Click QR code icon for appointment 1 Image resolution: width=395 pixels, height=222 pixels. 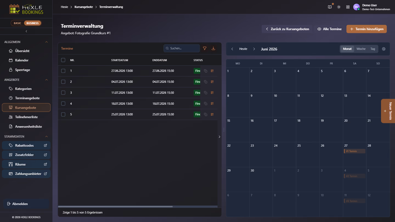212,71
